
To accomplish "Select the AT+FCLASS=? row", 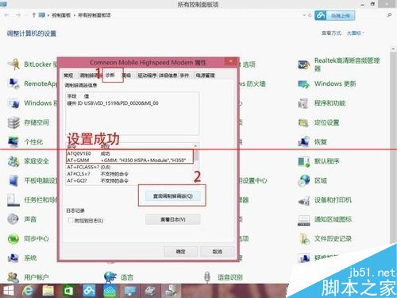I will tap(129, 167).
